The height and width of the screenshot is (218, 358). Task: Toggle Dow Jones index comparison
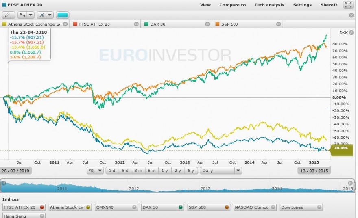coord(301,207)
